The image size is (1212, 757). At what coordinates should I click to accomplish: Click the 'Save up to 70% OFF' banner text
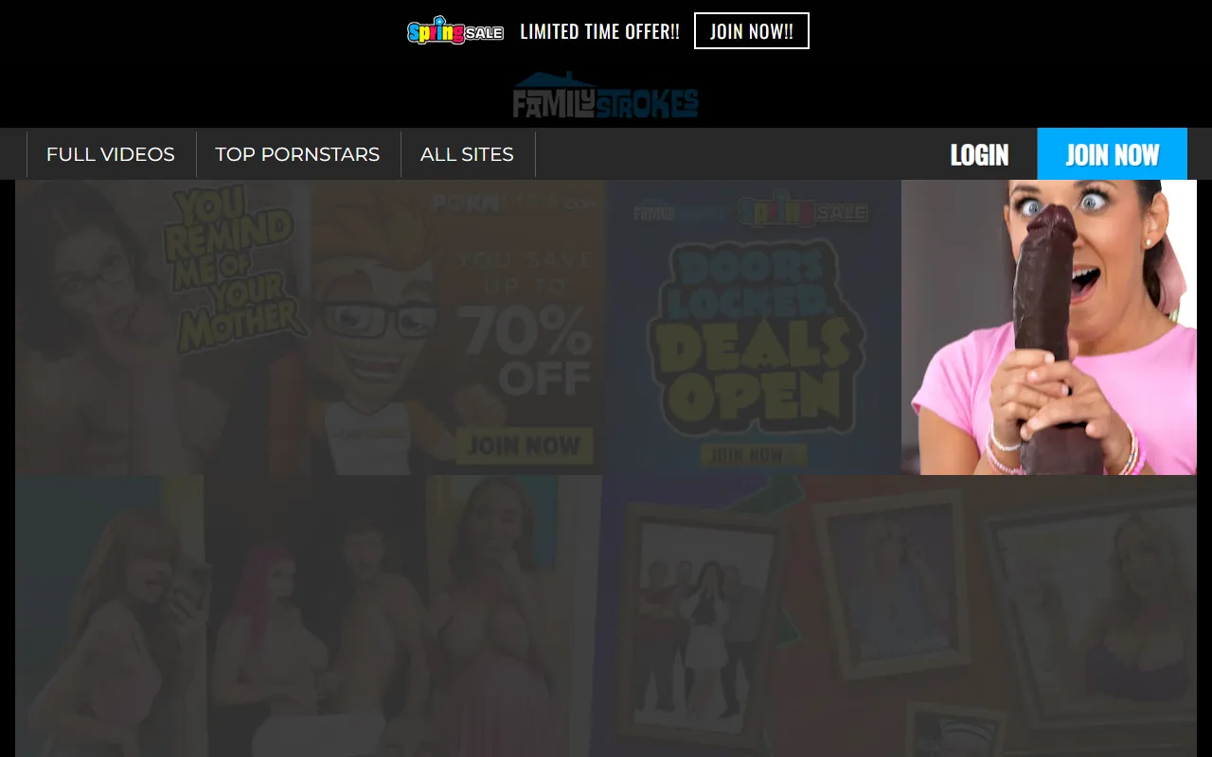pos(524,322)
